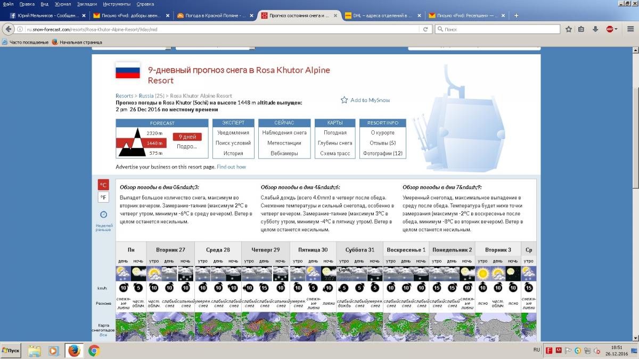639x359 pixels.
Task: Open Глубины снега link
Action: (335, 143)
